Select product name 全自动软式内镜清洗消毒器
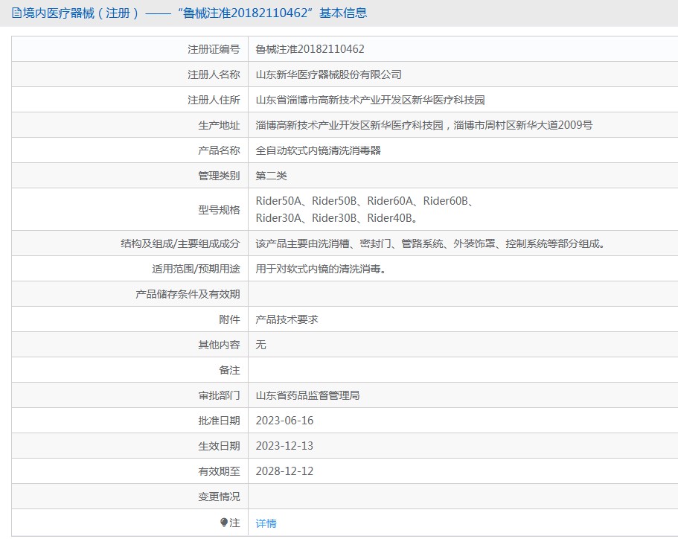The image size is (678, 539). coord(318,150)
